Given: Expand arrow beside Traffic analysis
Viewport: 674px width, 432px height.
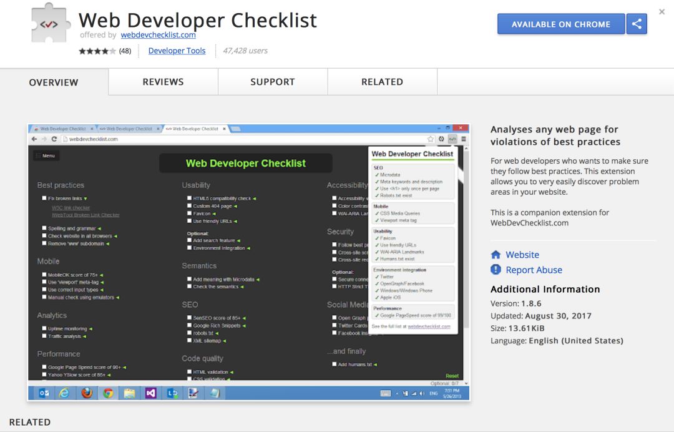Looking at the screenshot, I should [85, 336].
